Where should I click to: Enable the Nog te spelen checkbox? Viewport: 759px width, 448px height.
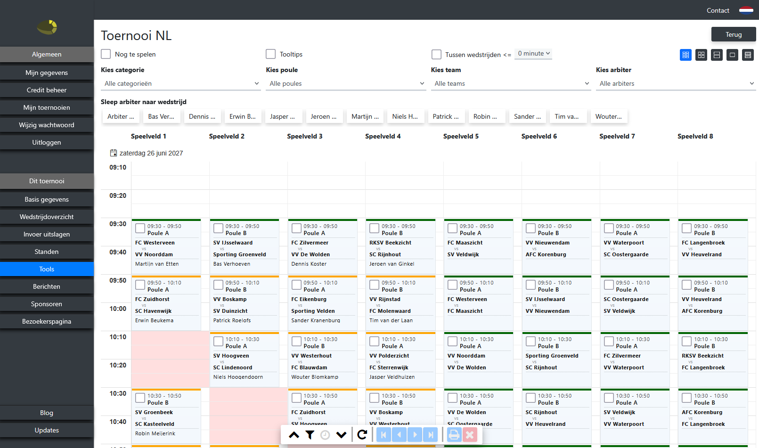(x=106, y=54)
